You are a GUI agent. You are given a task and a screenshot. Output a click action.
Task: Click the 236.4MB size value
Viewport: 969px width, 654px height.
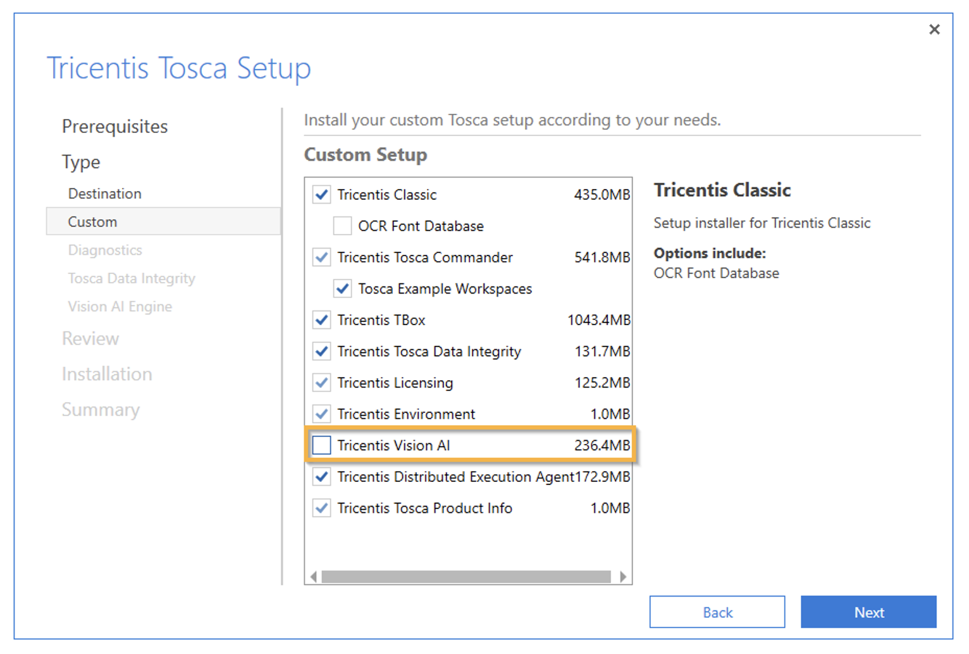click(x=602, y=445)
